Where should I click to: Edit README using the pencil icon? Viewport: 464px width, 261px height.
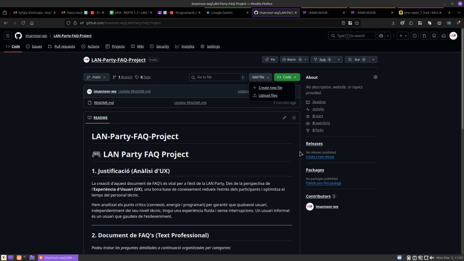(285, 118)
